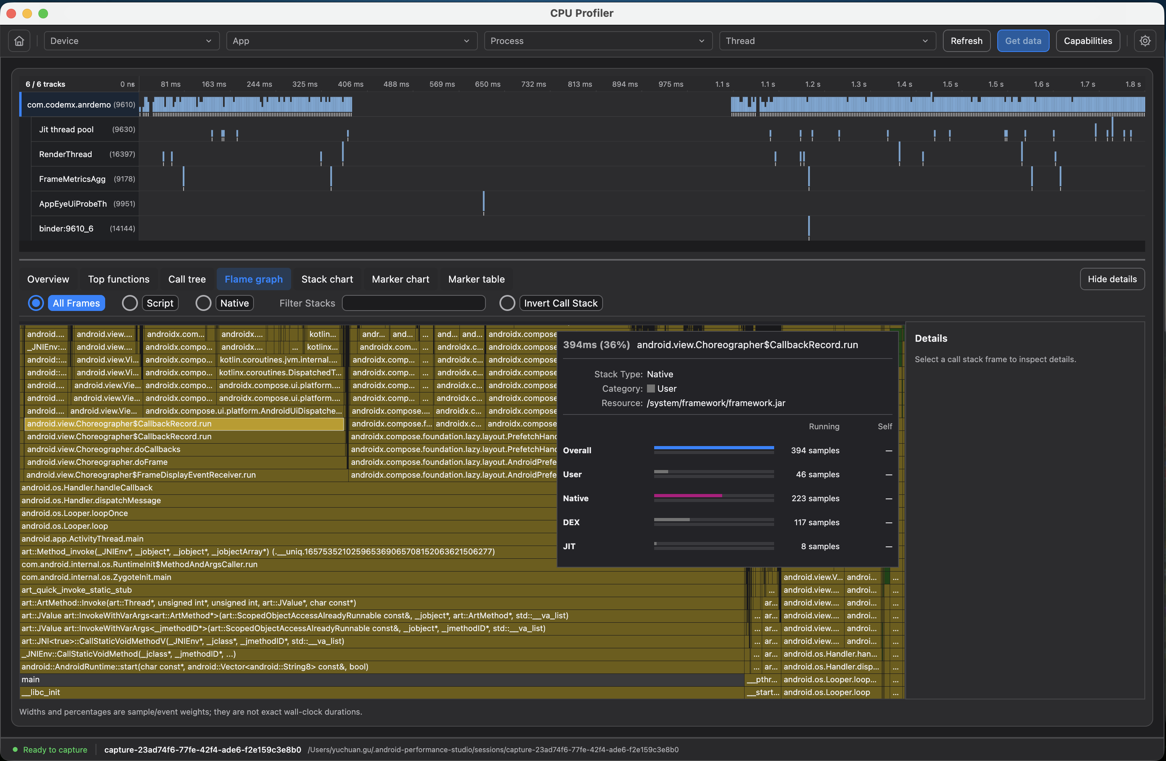1166x761 pixels.
Task: Click the __pthr... frame
Action: [762, 679]
